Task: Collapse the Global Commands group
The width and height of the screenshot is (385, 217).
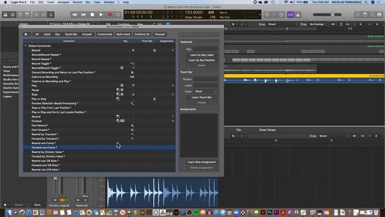Action: click(x=25, y=46)
